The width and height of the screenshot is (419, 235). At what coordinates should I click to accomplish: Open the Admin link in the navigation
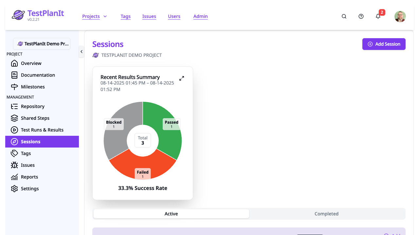pos(200,16)
